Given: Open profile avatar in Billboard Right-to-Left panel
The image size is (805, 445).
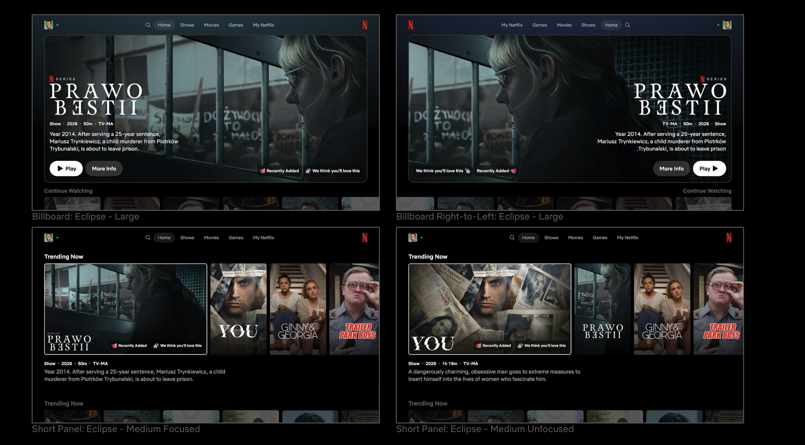Looking at the screenshot, I should (727, 25).
